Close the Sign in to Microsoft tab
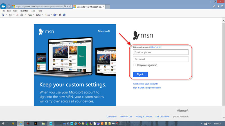The image size is (225, 126). [x=103, y=7]
